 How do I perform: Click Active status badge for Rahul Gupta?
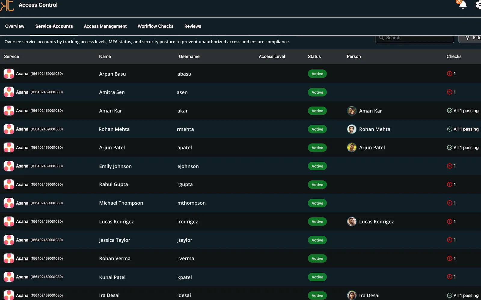pyautogui.click(x=317, y=185)
